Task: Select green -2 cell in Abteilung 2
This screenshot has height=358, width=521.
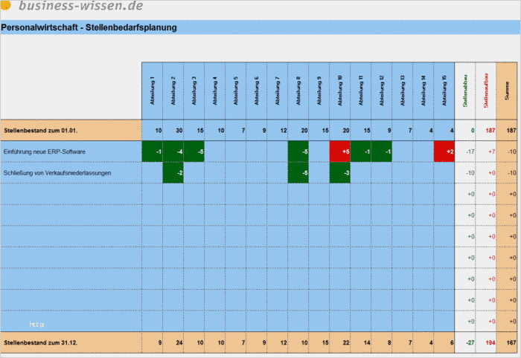Action: coord(173,173)
